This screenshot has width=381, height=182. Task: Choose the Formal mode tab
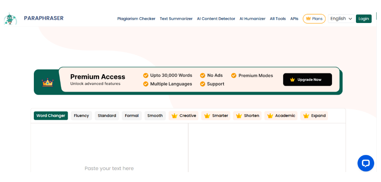(132, 116)
